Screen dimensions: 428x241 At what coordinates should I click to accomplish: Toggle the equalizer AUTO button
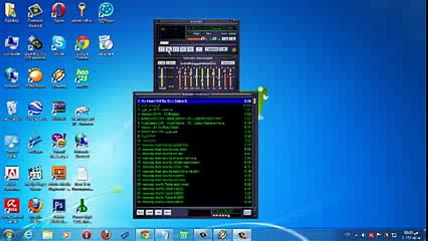171,63
